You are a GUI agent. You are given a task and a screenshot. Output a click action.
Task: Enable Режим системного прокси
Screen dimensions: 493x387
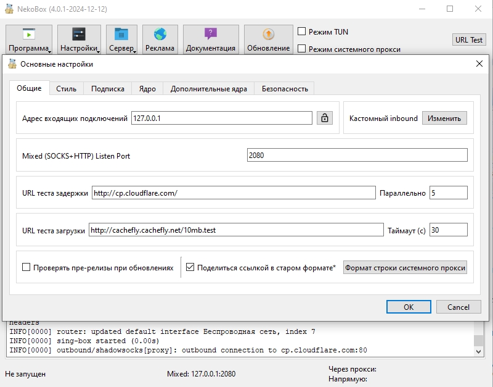pyautogui.click(x=301, y=49)
